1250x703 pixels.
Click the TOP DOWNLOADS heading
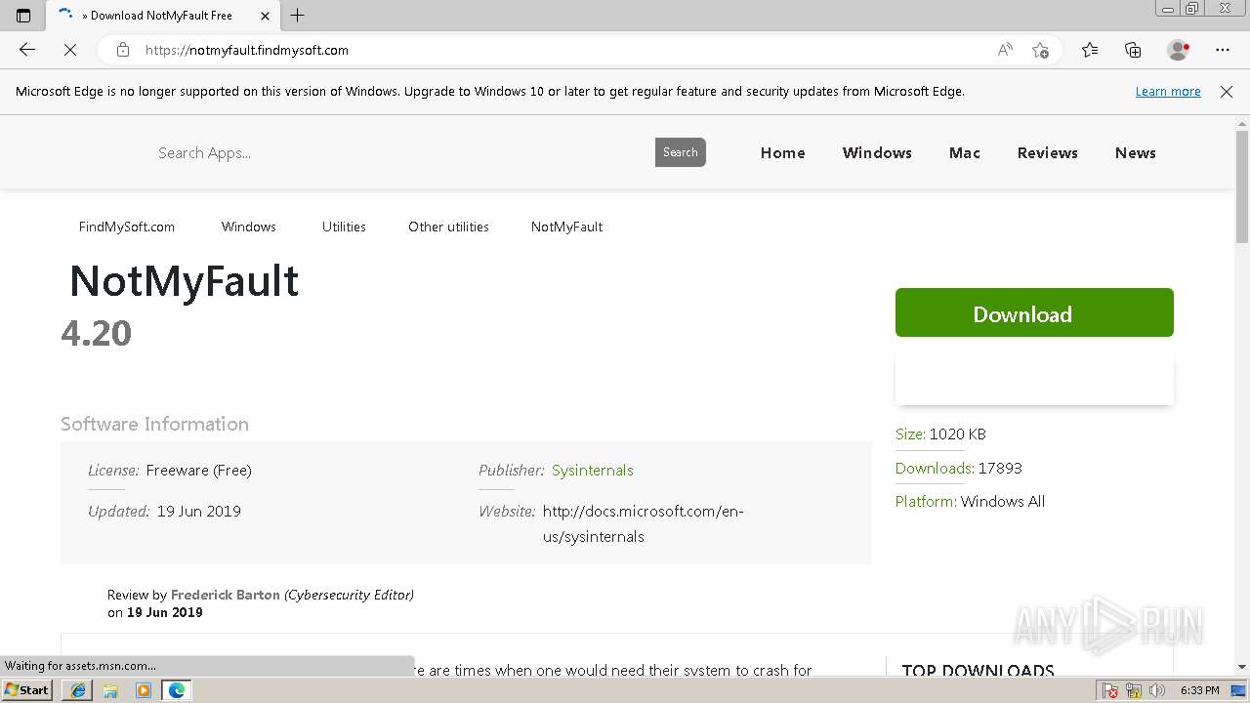978,670
